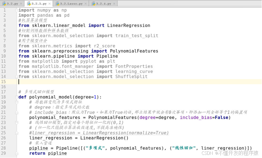Open the 3.2.Lasso.py tab
The width and height of the screenshot is (262, 158).
click(x=71, y=3)
